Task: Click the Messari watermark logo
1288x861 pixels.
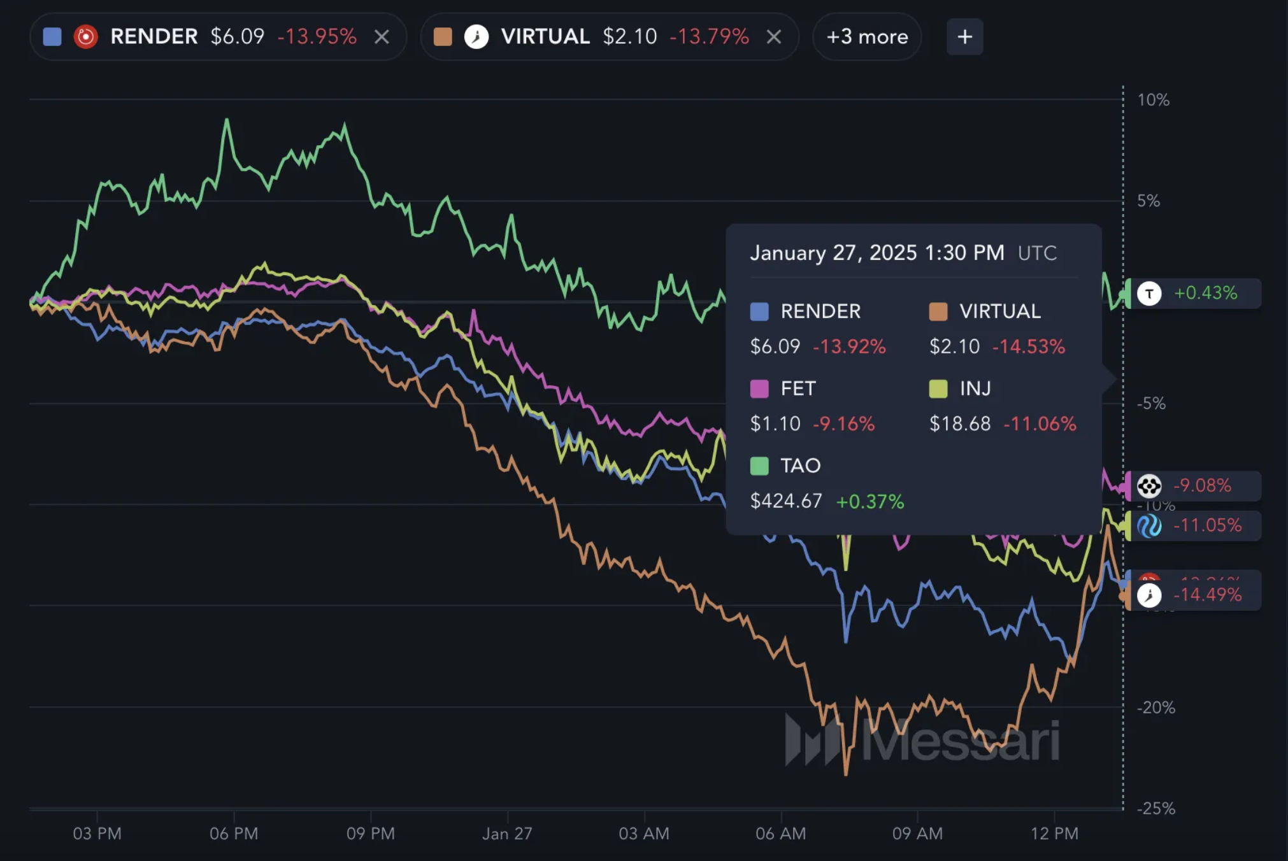Action: pos(922,740)
